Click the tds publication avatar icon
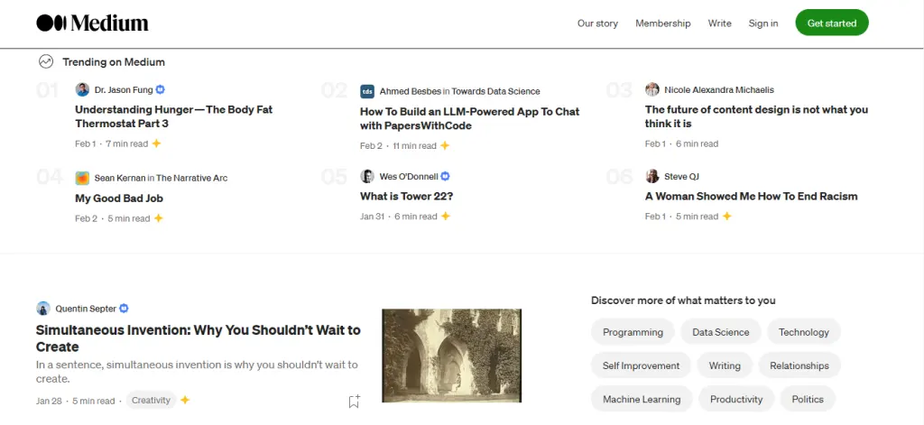This screenshot has height=425, width=924. (367, 91)
